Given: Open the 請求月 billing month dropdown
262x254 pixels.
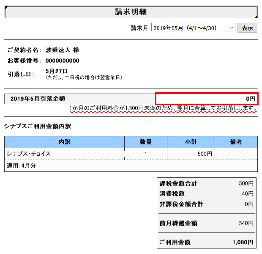Looking at the screenshot, I should (x=193, y=28).
